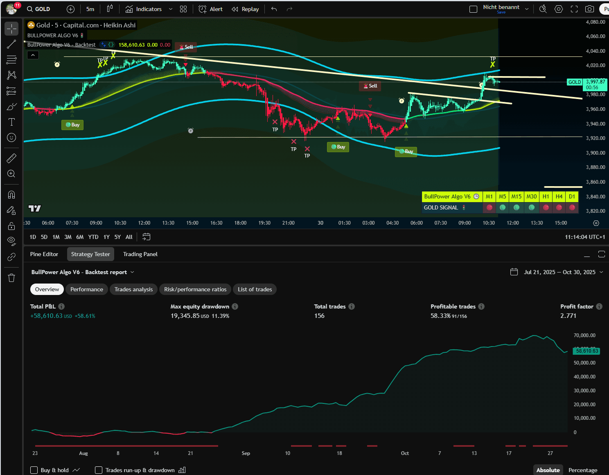Select the text annotation tool
The image size is (609, 475).
pyautogui.click(x=11, y=122)
